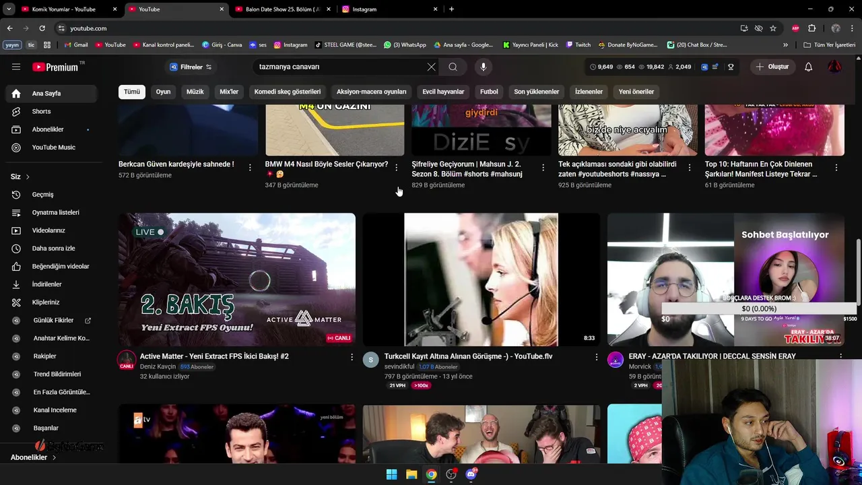
Task: Open the options menu for the Şifreliye Geçiyorum short
Action: (543, 168)
